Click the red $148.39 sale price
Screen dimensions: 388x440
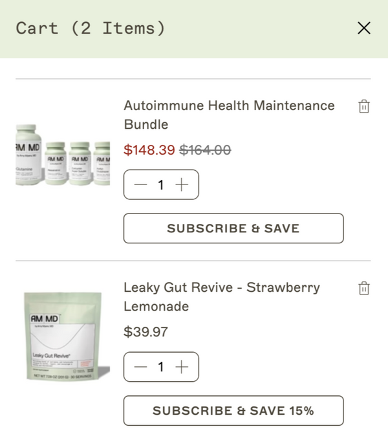pyautogui.click(x=149, y=150)
